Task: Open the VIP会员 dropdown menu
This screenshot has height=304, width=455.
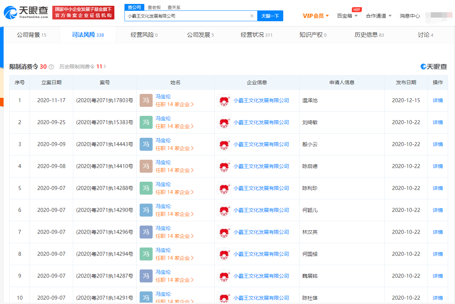Action: point(316,16)
